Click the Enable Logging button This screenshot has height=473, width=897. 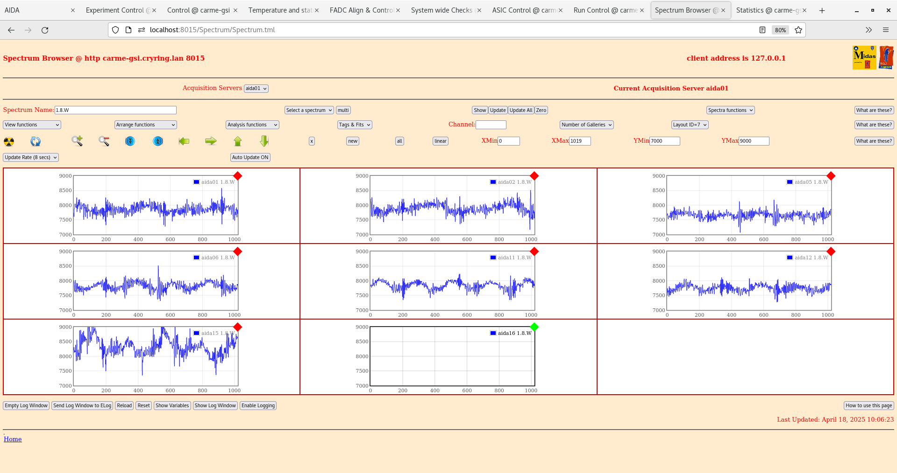click(258, 405)
